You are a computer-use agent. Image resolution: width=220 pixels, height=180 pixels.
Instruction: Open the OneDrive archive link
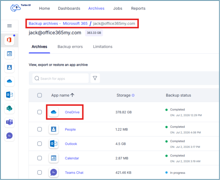click(x=72, y=112)
